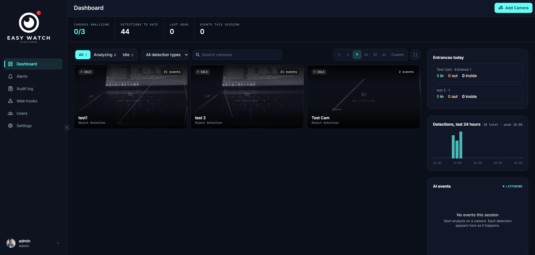
Task: Click the Web hooks icon
Action: [10, 101]
